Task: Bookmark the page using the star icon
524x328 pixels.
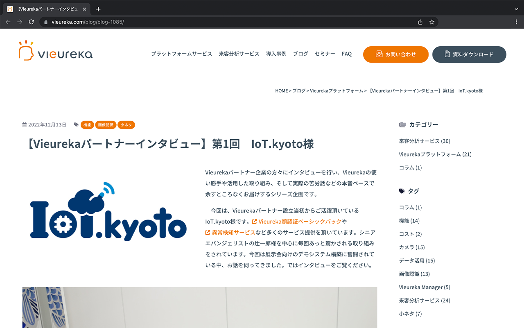Action: click(432, 22)
